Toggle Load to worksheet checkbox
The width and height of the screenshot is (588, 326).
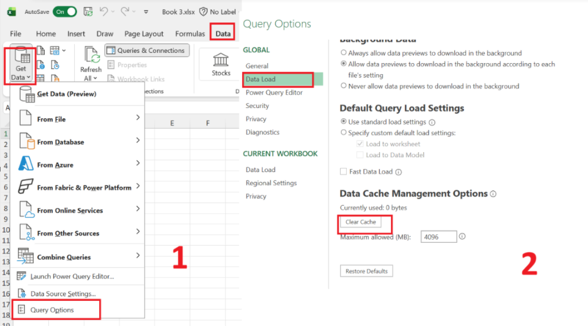coord(360,143)
